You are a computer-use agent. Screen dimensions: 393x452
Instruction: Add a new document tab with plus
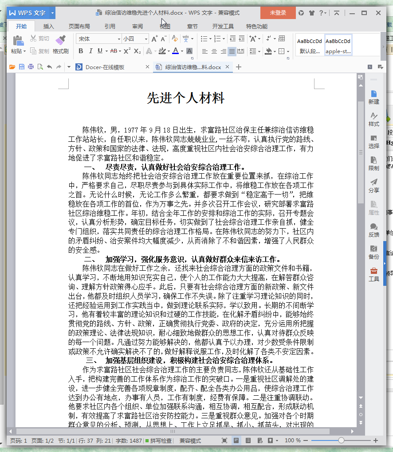pyautogui.click(x=239, y=67)
